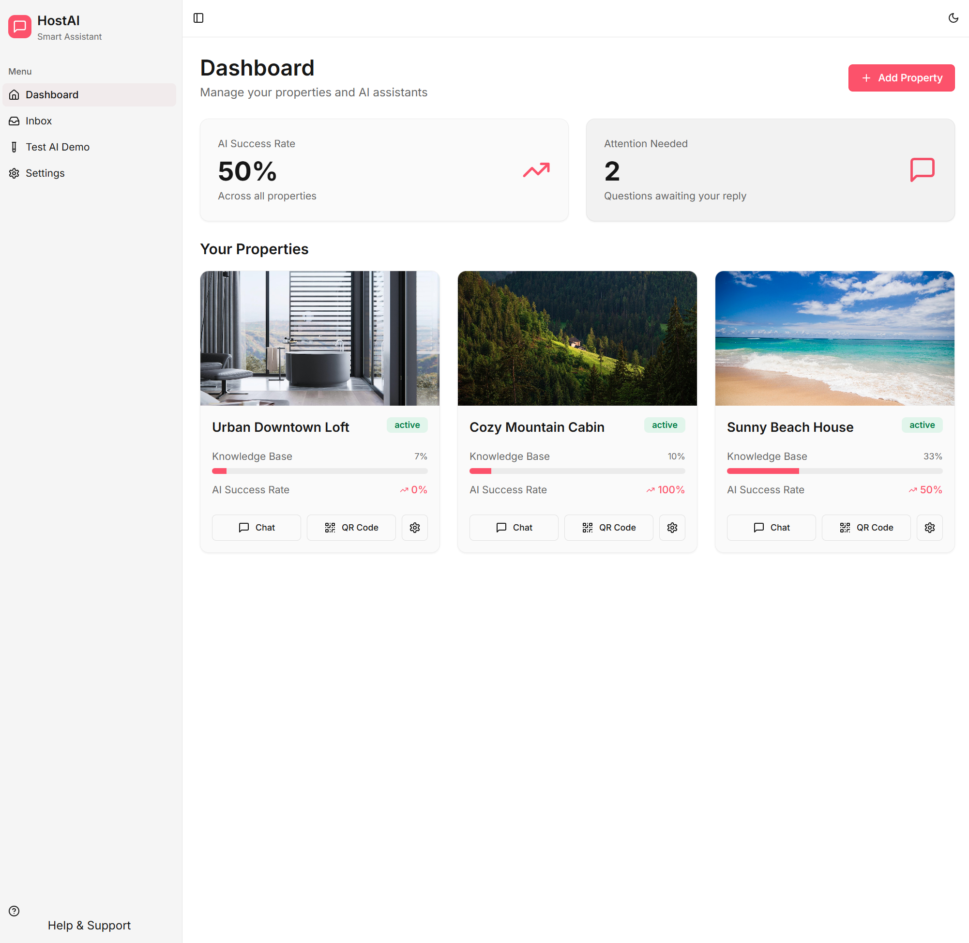Click the AI Success Rate trend arrow icon
This screenshot has height=943, width=969.
pyautogui.click(x=536, y=170)
